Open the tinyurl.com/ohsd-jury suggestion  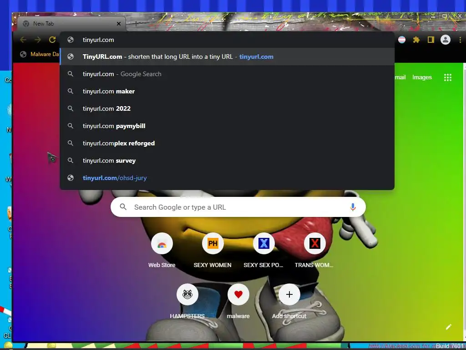227,178
